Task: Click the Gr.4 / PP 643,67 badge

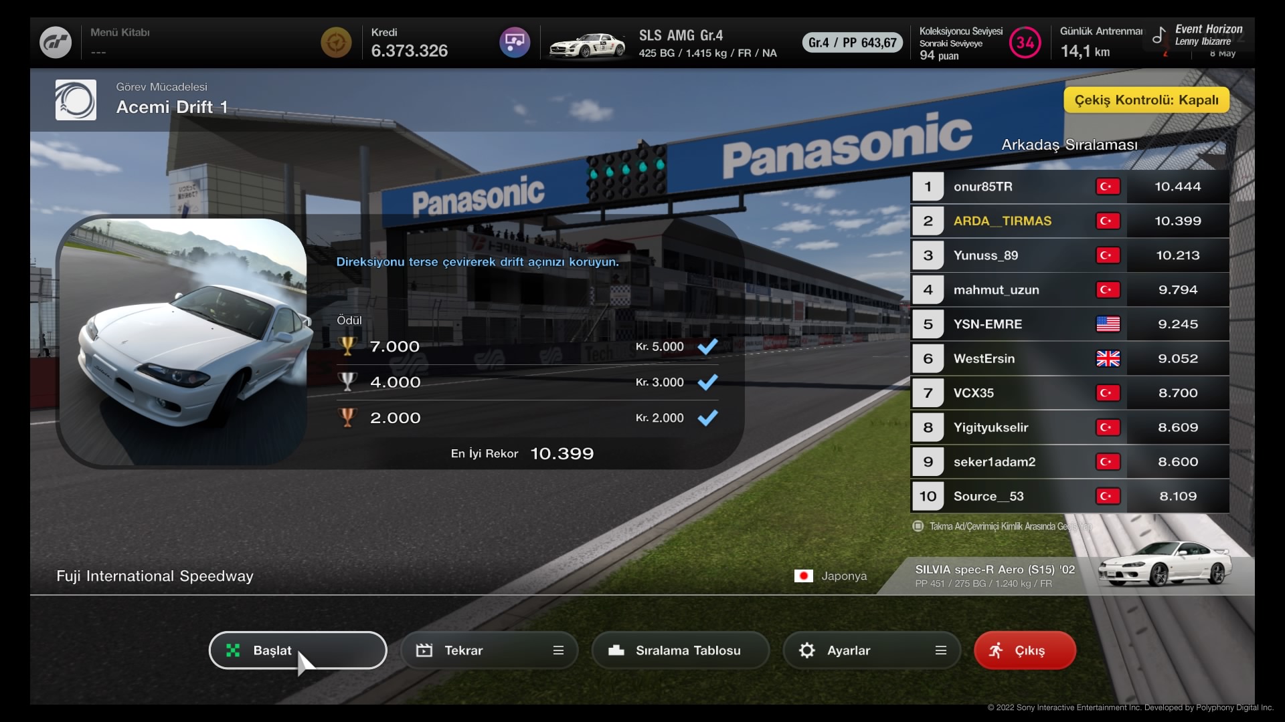Action: tap(852, 43)
